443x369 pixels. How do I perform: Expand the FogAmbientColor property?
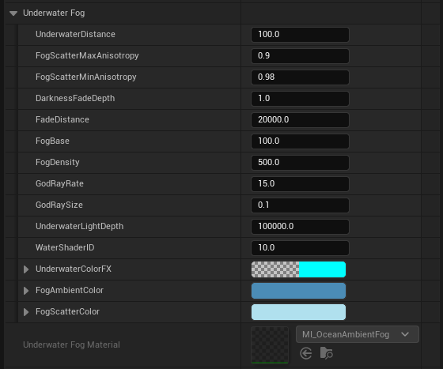[x=26, y=291]
